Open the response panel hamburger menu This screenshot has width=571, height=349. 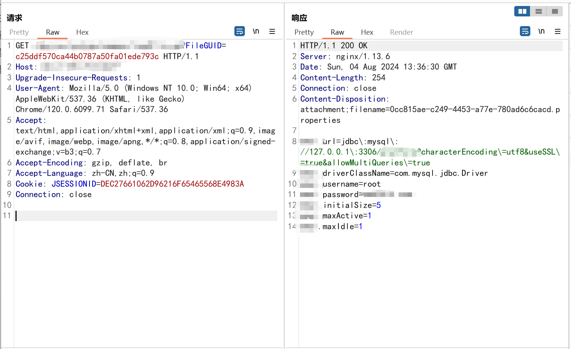pos(558,32)
